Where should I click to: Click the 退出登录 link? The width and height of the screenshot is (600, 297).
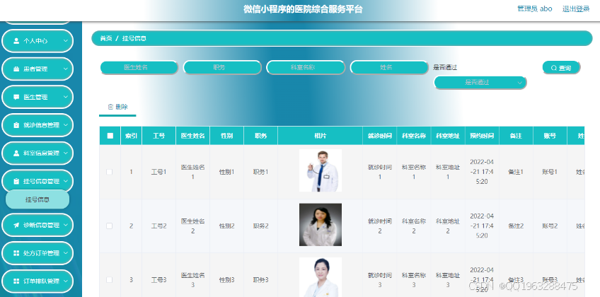tap(576, 8)
